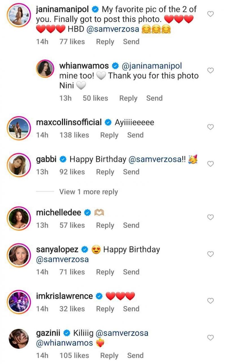Screen dimensions: 226x364
Task: Open @whianwamos mention in gazinii's comment
Action: pyautogui.click(x=64, y=343)
